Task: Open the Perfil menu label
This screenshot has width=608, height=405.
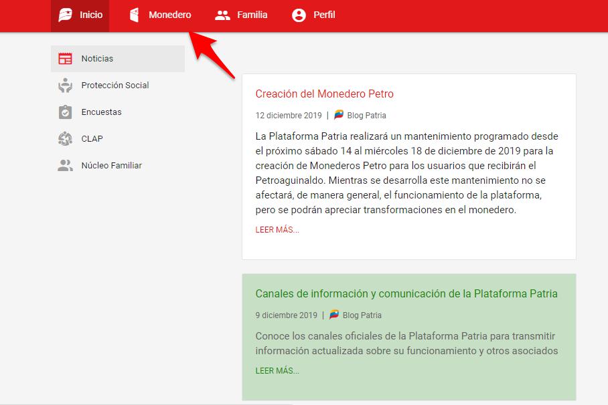Action: (324, 15)
